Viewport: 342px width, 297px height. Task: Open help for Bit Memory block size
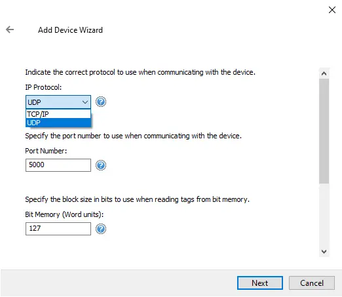tap(101, 229)
